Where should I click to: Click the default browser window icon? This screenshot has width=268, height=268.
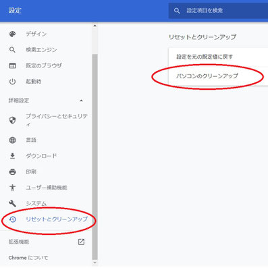12,65
